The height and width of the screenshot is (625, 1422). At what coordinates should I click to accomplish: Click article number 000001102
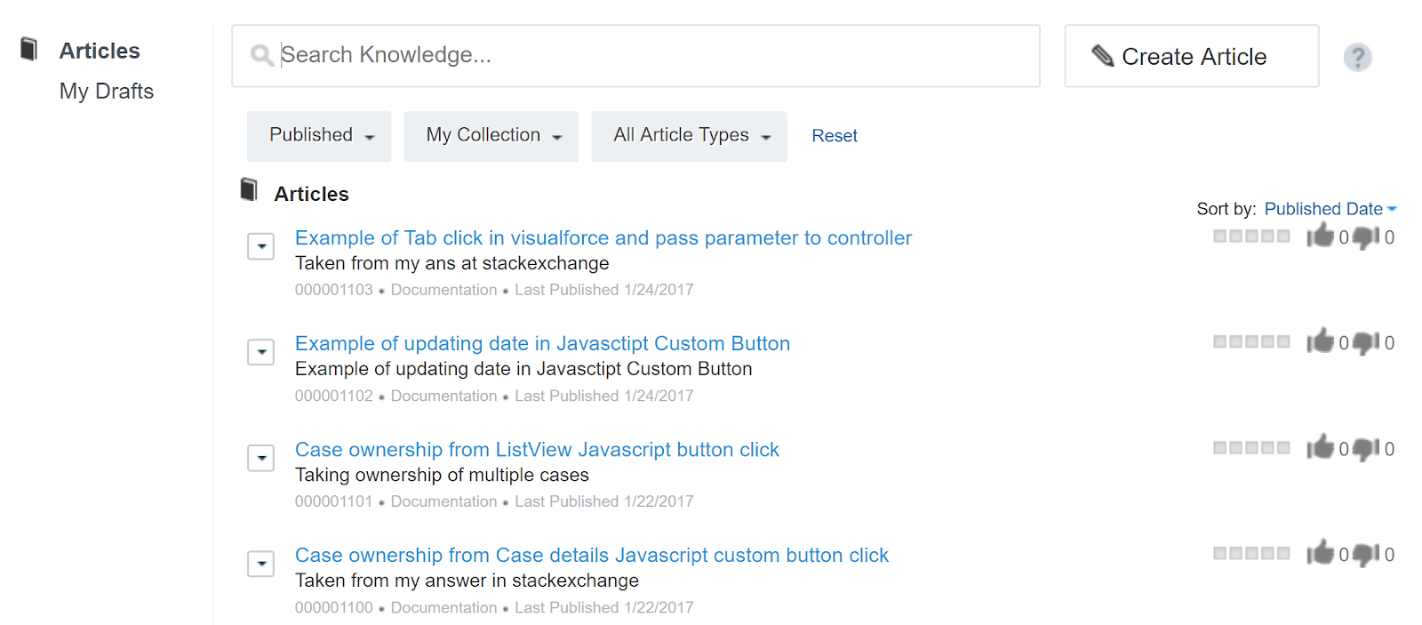pos(334,396)
